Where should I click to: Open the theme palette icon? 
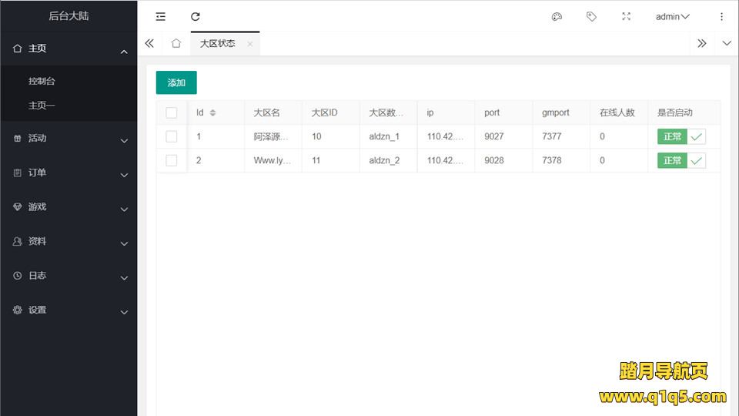[x=557, y=16]
